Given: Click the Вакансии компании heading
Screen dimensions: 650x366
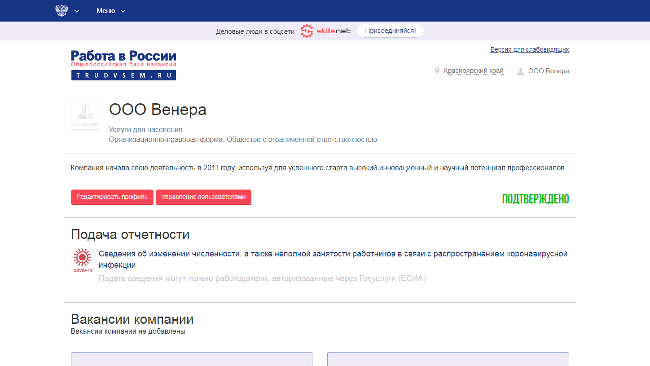Looking at the screenshot, I should [x=132, y=319].
